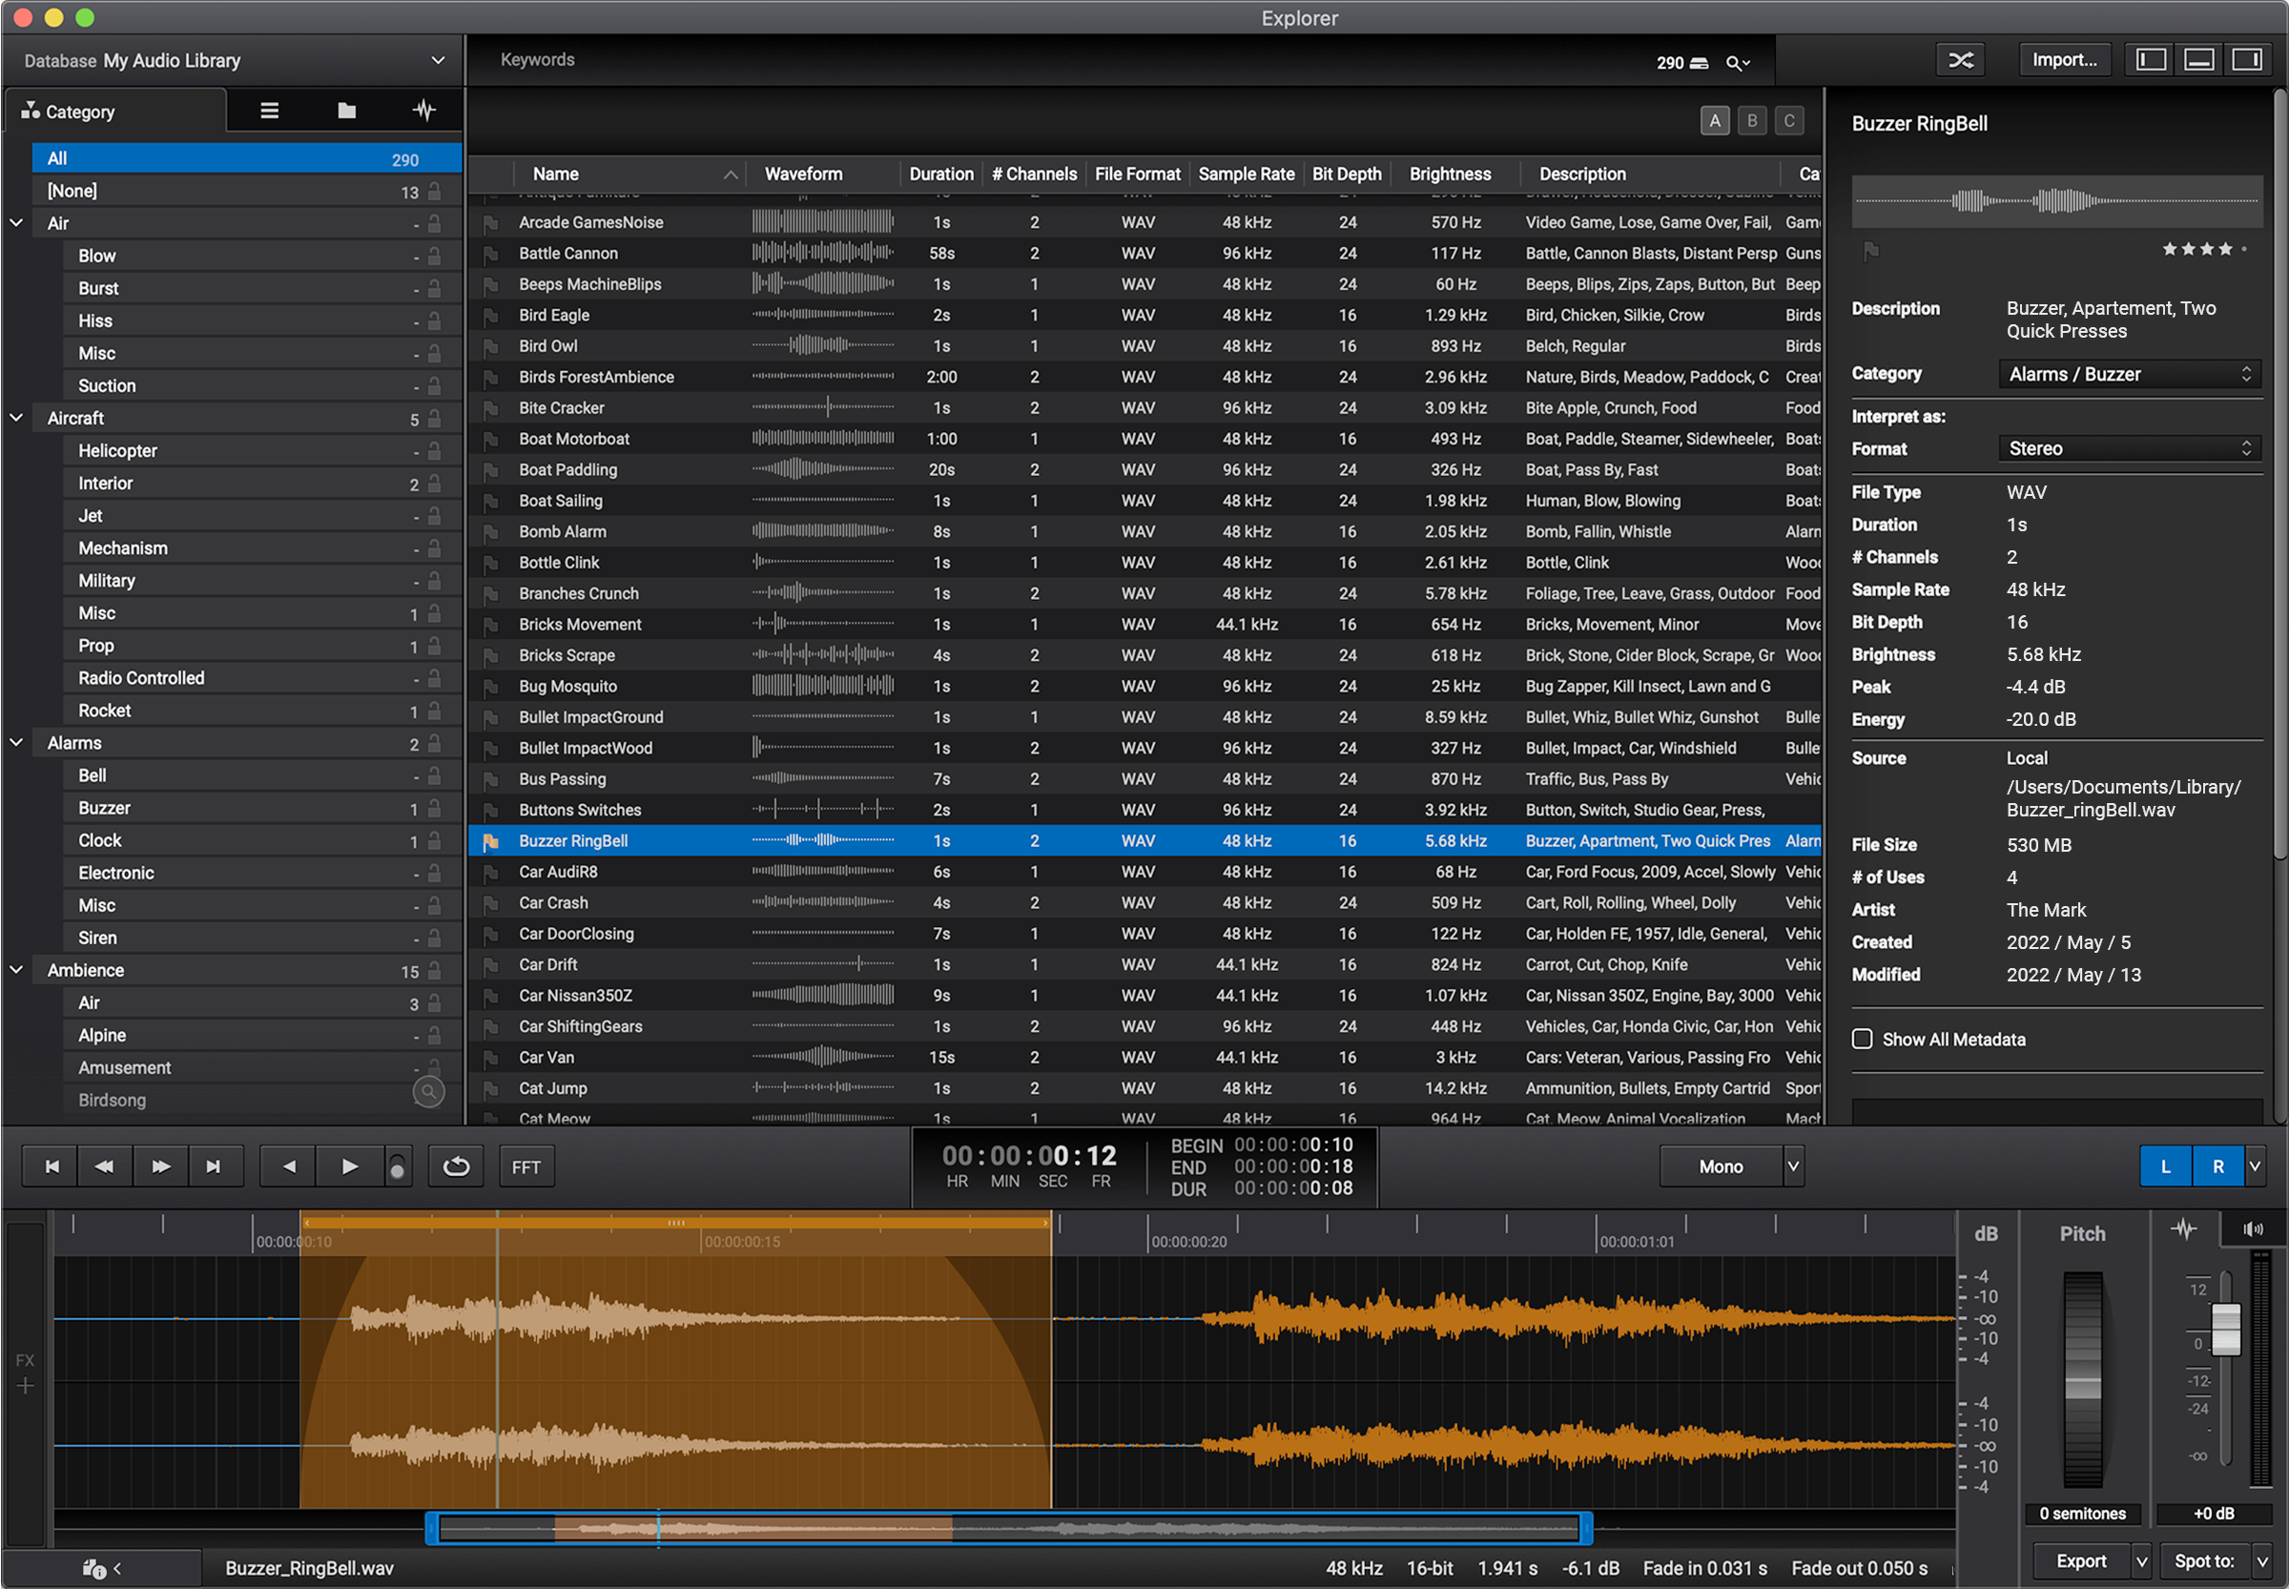Enable Show All Metadata
The height and width of the screenshot is (1589, 2289).
click(x=1862, y=1039)
